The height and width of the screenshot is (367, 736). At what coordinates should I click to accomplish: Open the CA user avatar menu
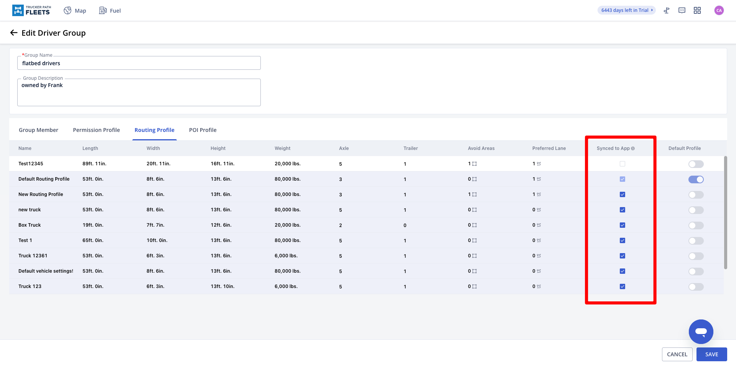(x=719, y=10)
